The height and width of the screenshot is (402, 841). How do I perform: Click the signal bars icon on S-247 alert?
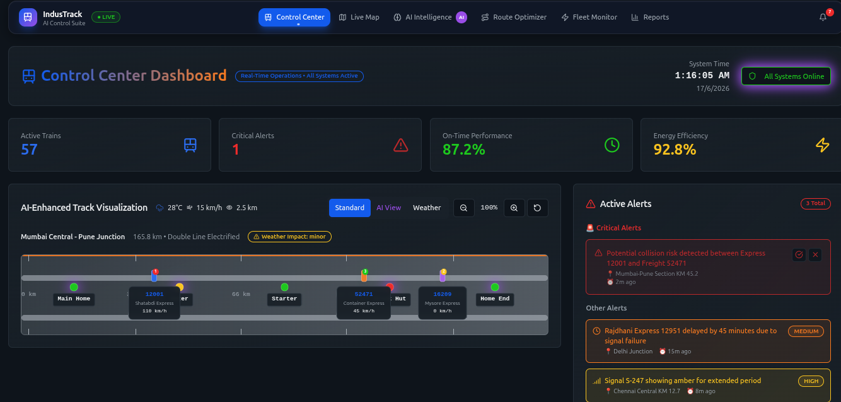(x=597, y=381)
